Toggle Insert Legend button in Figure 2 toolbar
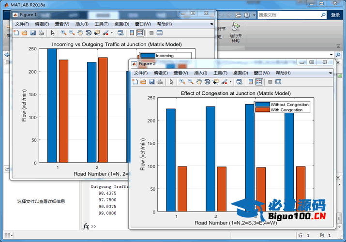 point(259,82)
